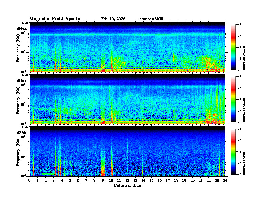Viewport: 268px width, 207px height.
Task: Click the hour 13 tick label
Action: (x=135, y=181)
